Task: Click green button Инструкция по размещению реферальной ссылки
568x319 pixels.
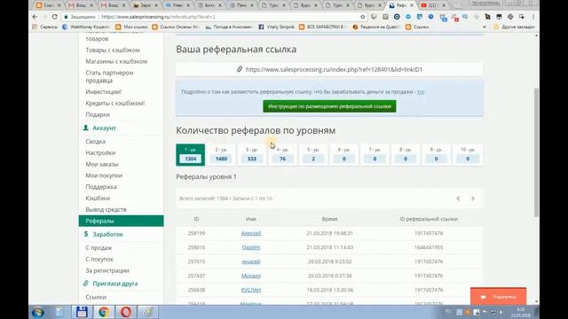Action: (x=329, y=106)
